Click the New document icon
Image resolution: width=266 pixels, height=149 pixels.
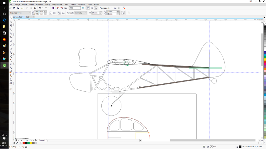[x=10, y=8]
